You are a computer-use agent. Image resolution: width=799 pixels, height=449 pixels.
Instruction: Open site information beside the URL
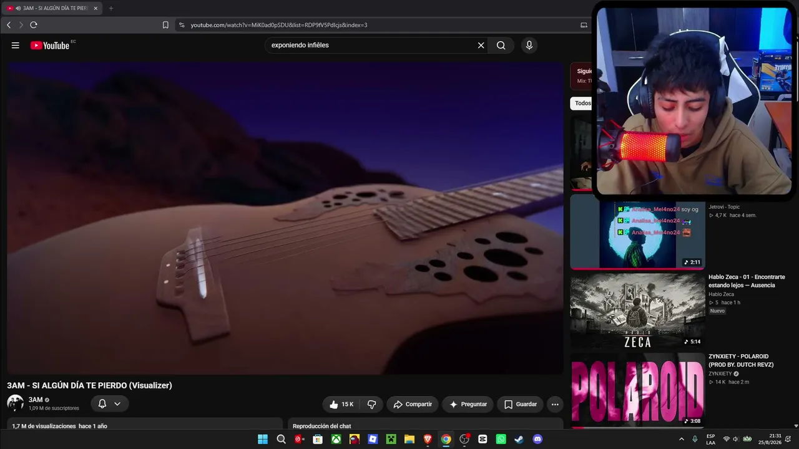(x=182, y=25)
